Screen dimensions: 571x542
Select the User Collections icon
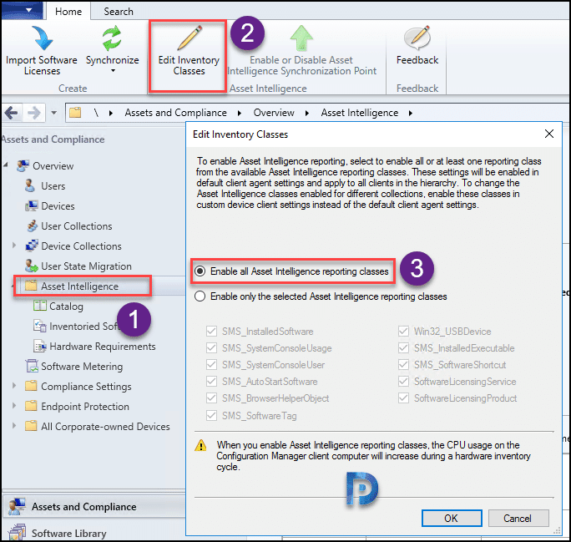pyautogui.click(x=32, y=225)
